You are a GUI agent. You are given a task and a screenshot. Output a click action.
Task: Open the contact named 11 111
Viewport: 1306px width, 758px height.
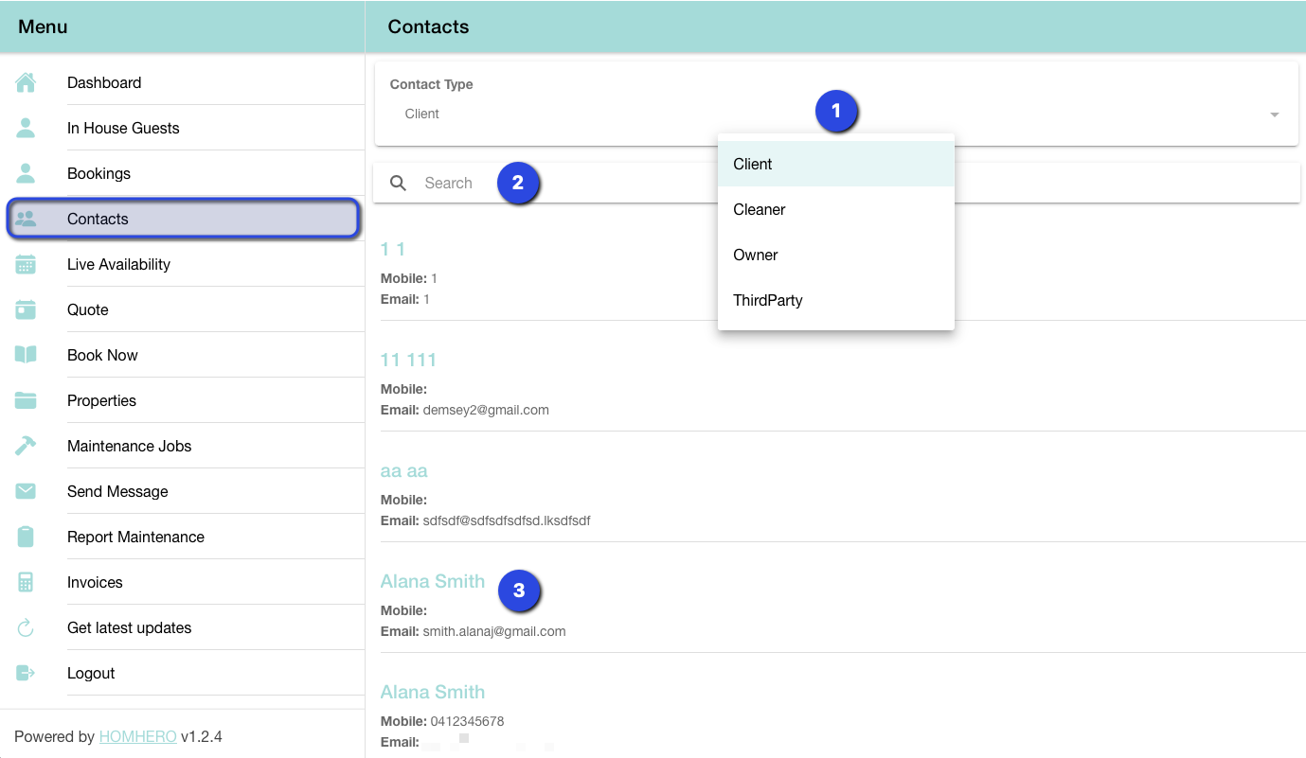point(408,361)
